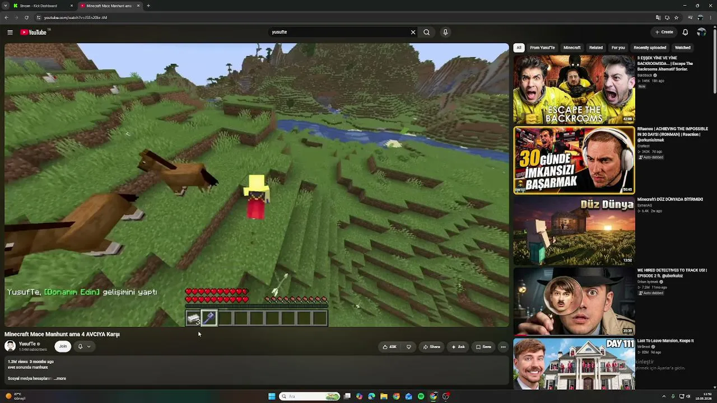Like the video with 43K likes
The height and width of the screenshot is (403, 717).
coord(390,347)
